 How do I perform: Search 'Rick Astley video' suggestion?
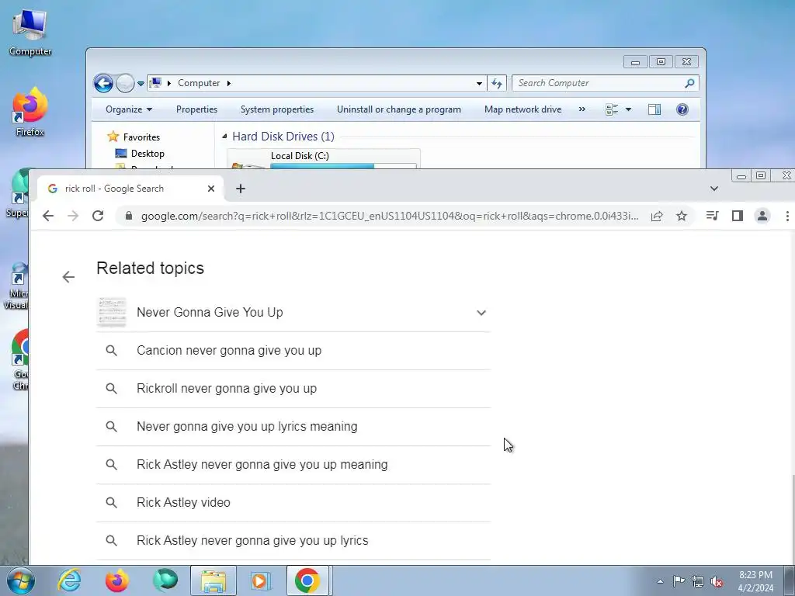click(293, 503)
